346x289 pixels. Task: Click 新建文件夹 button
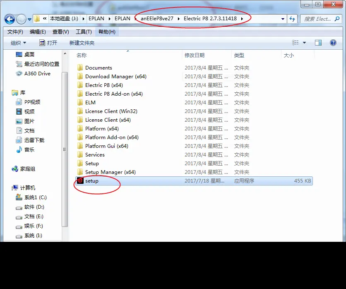[x=82, y=43]
